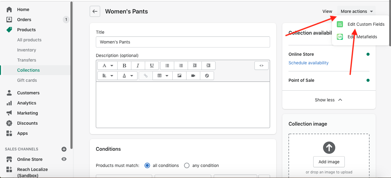Click the Add image button

[x=329, y=162]
